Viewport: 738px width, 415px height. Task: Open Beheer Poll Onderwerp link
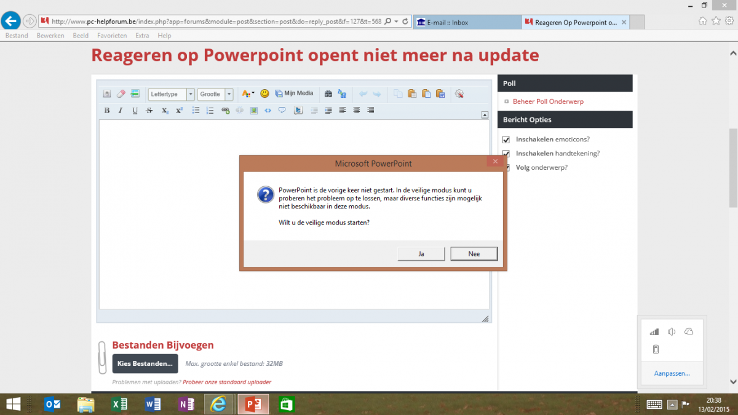point(548,101)
